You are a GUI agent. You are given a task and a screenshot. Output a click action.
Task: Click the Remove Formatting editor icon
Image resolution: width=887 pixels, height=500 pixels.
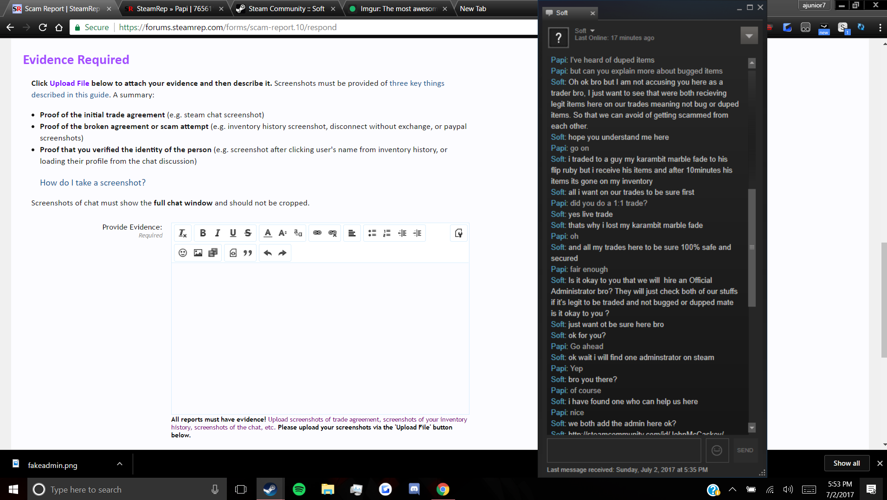tap(183, 233)
